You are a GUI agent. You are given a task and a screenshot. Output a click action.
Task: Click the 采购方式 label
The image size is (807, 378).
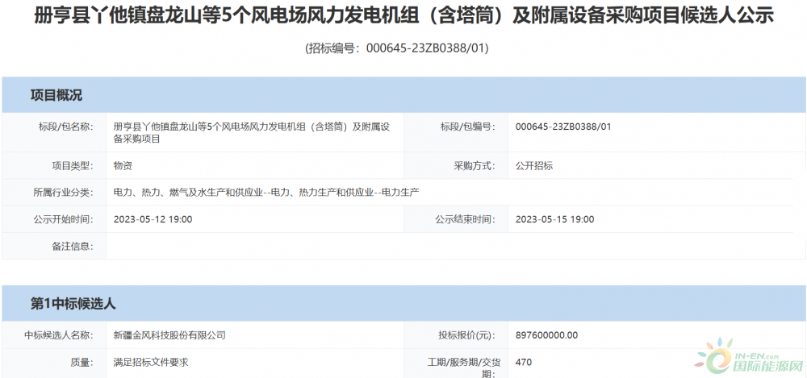(474, 165)
